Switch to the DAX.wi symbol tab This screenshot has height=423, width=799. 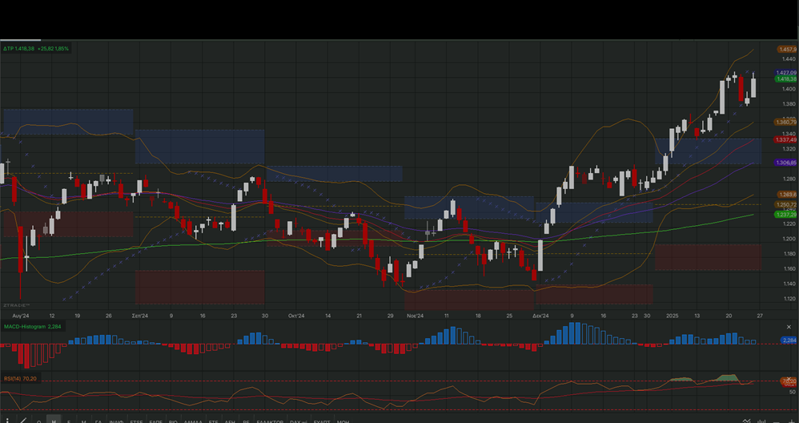(299, 421)
